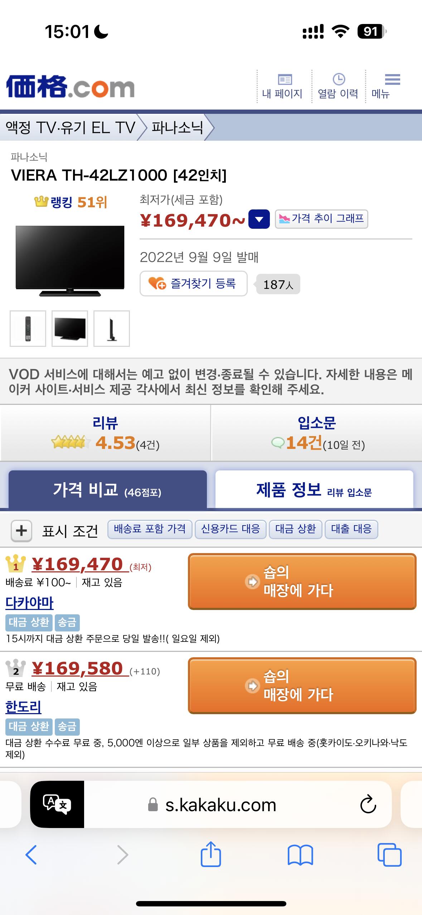Register this TV with 즐겨찾기 등록

click(194, 284)
